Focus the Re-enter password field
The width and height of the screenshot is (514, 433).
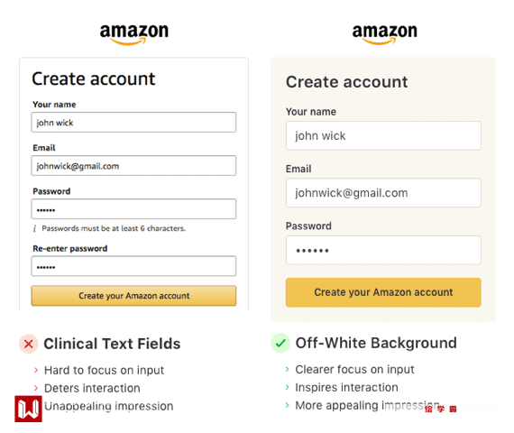tap(133, 266)
